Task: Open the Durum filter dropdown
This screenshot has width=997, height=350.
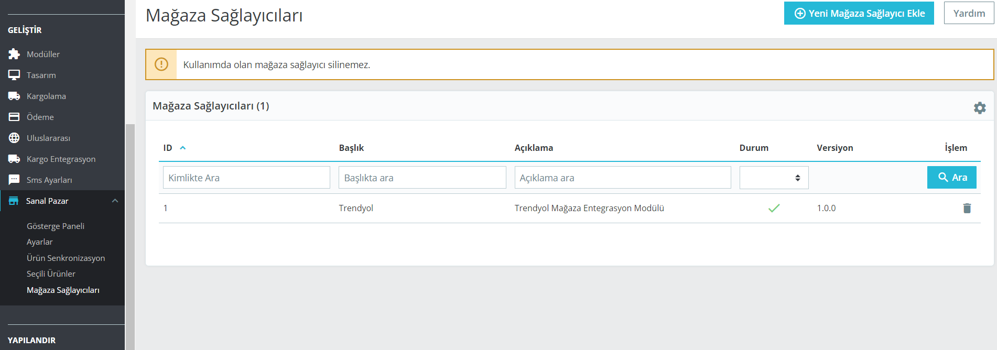Action: 774,178
